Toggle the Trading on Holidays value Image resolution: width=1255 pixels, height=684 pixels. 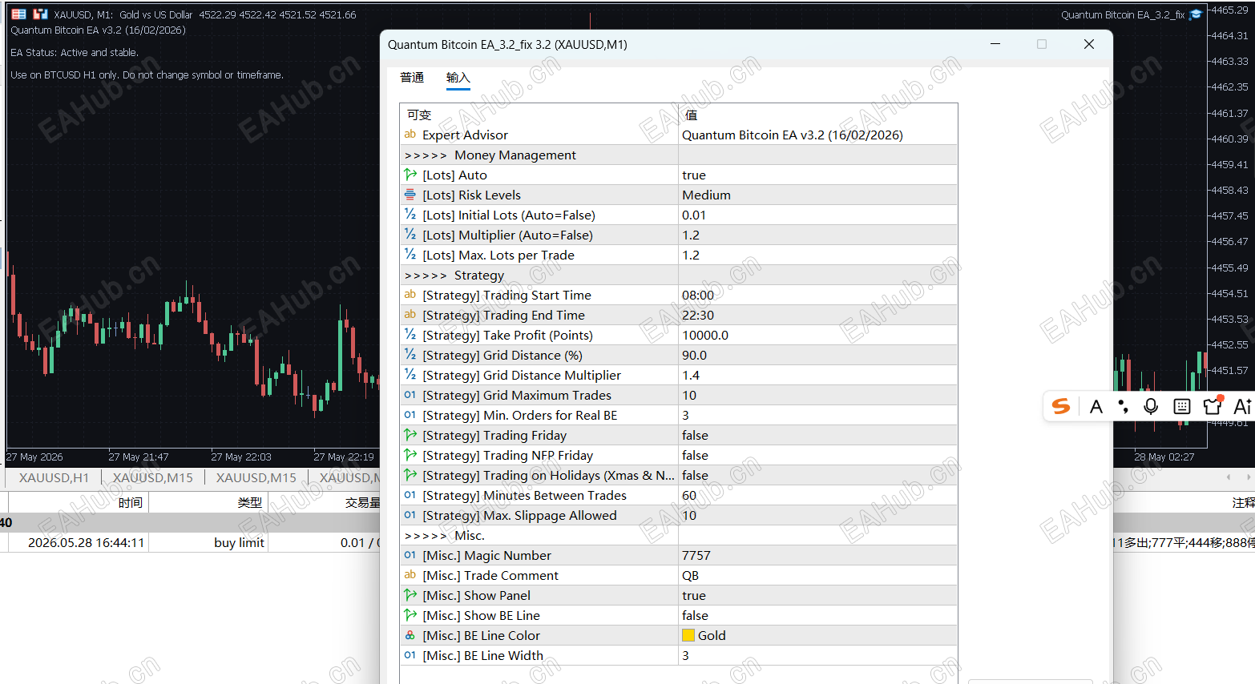(x=817, y=475)
